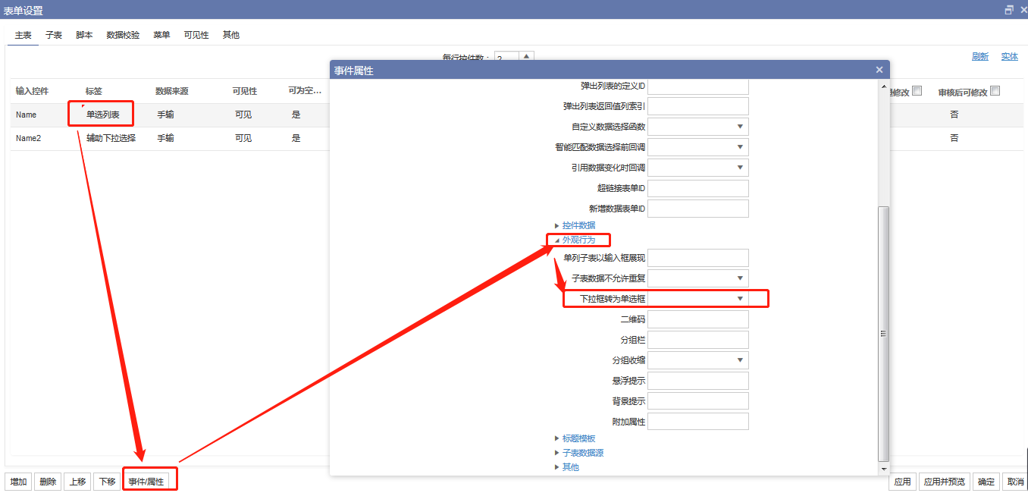
Task: Click the stepper up arrow for 每行控件数
Action: coord(527,55)
